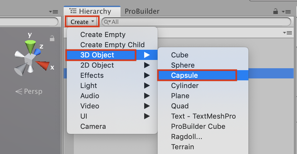Screen dimensions: 297x154
Task: Click the center cube of scene gizmo
Action: 31,60
